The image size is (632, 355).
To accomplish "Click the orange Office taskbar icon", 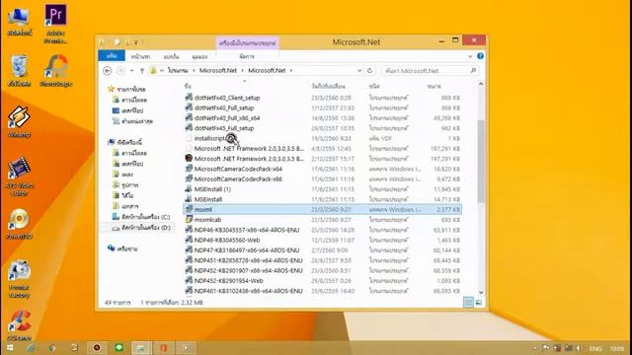I will coord(163,348).
